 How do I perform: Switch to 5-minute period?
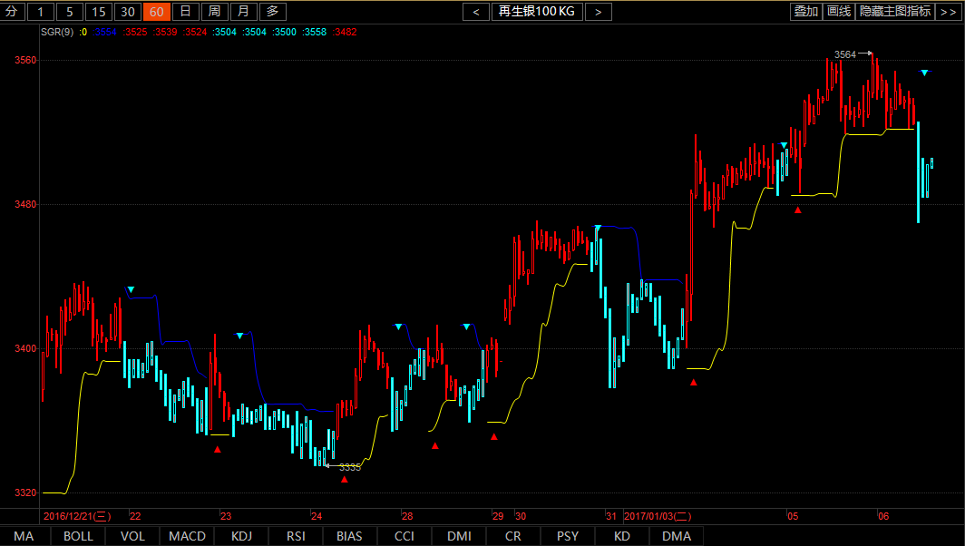pos(70,12)
